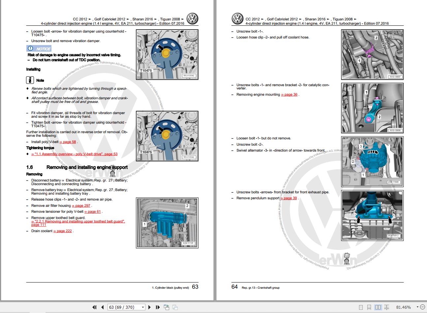Click the 'Installing' subheading
This screenshot has width=427, height=313.
coord(33,69)
